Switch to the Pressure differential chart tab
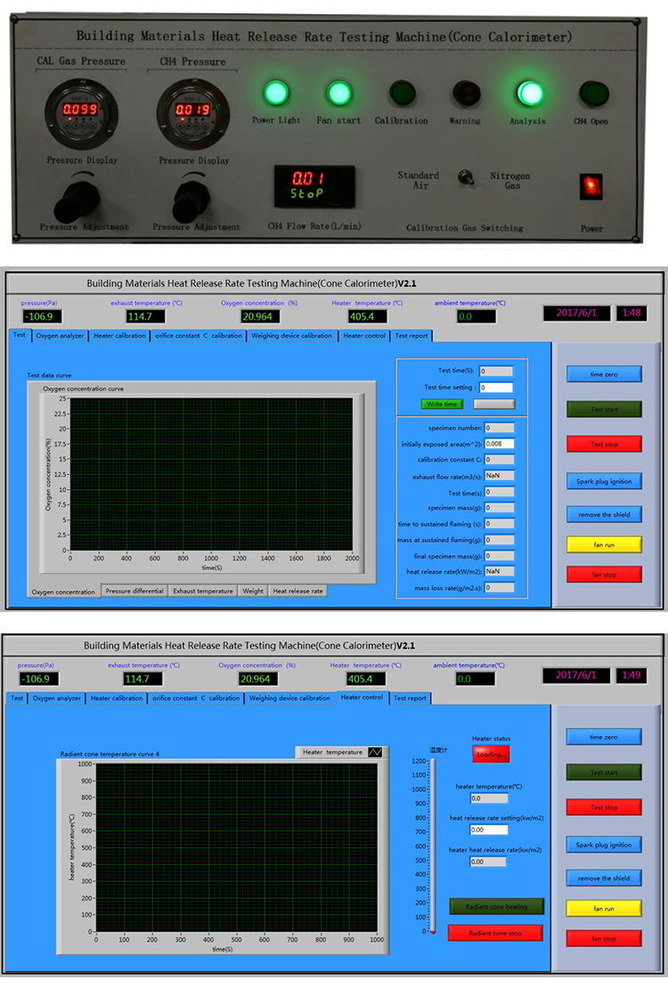Viewport: 668px width, 996px height. point(134,591)
